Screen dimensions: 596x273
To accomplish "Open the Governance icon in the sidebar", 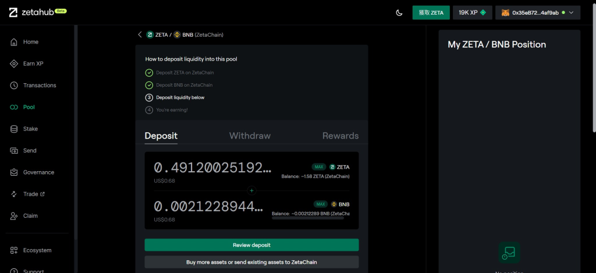I will (14, 172).
